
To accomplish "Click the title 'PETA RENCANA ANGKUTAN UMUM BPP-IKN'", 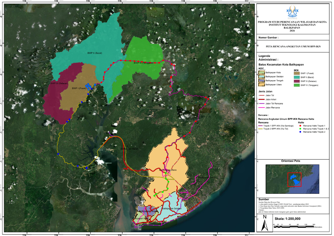I will click(x=293, y=47).
